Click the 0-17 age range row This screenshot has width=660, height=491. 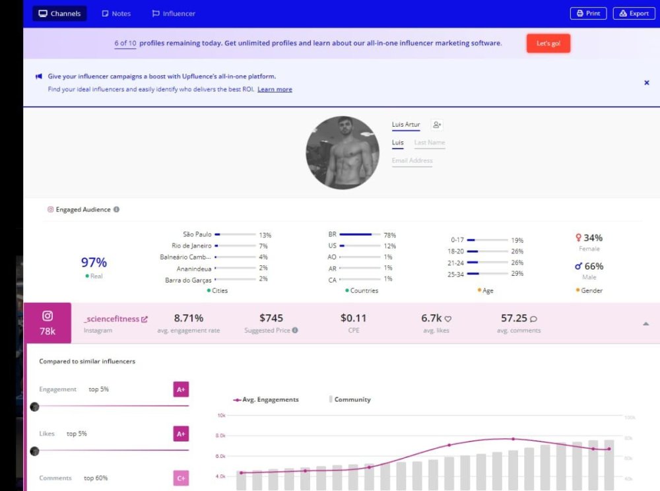coord(487,240)
